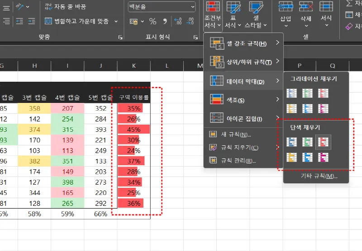The image size is (362, 251).
Task: Open the 표 서식 format as table button
Action: click(x=233, y=15)
